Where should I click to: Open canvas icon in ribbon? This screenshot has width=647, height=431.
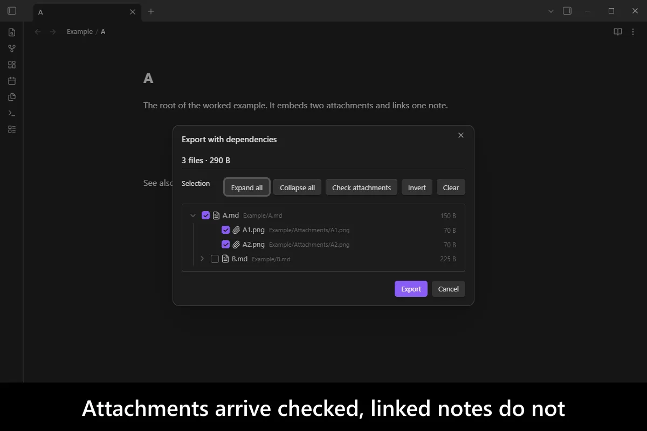(12, 65)
